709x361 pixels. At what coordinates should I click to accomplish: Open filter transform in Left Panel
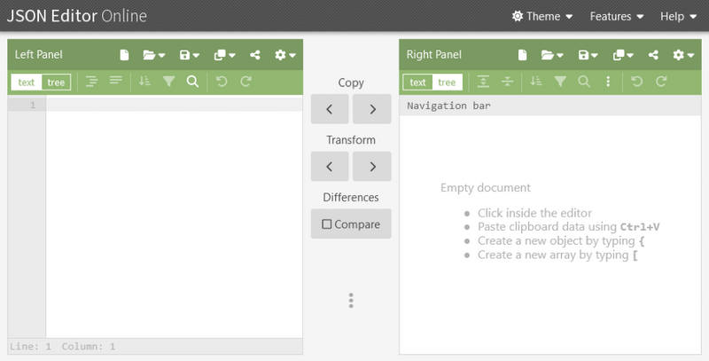point(168,82)
